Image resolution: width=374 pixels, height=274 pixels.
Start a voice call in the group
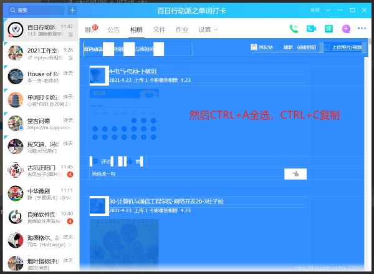click(294, 29)
